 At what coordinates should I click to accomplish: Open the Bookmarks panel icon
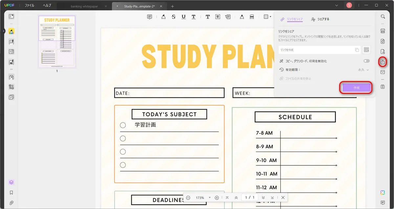[x=11, y=193]
